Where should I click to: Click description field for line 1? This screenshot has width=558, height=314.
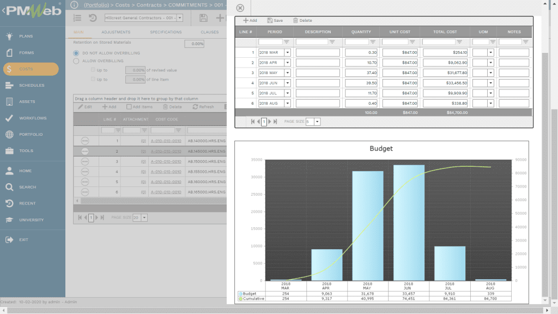coord(318,53)
